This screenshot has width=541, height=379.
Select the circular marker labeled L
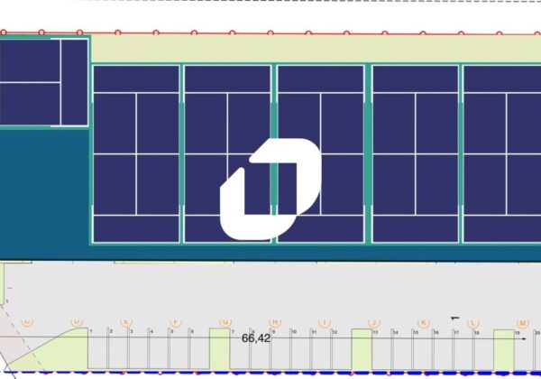(x=473, y=322)
